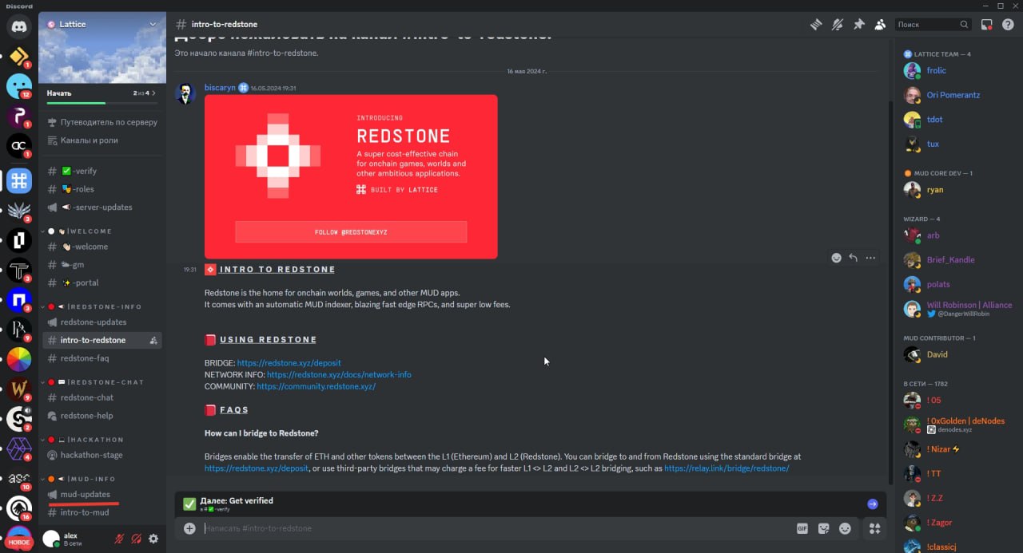Open the sticker picker

[x=824, y=528]
